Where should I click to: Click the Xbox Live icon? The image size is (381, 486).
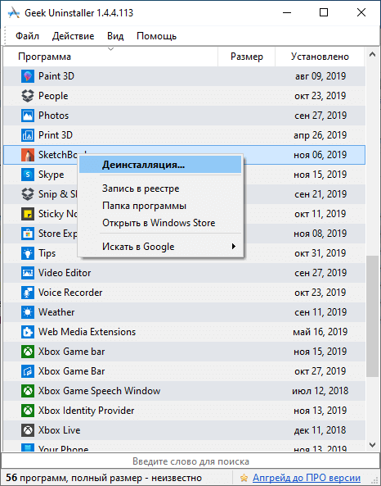pyautogui.click(x=28, y=430)
